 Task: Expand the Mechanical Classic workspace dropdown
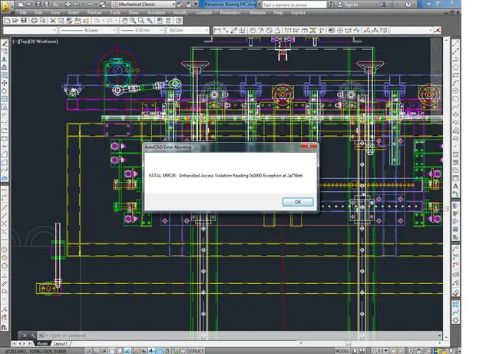pos(173,4)
